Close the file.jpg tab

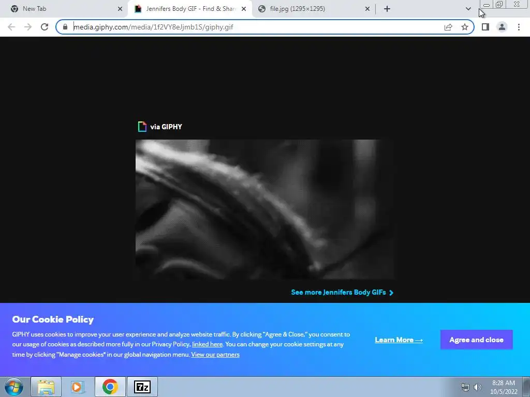[x=367, y=9]
